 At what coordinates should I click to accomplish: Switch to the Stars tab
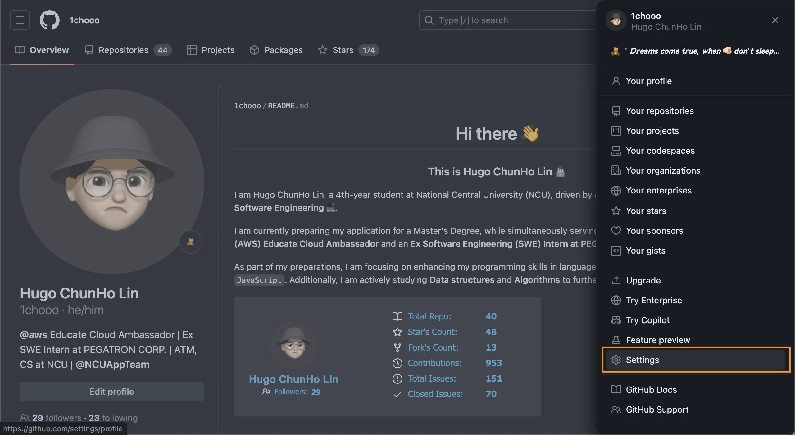pos(348,50)
